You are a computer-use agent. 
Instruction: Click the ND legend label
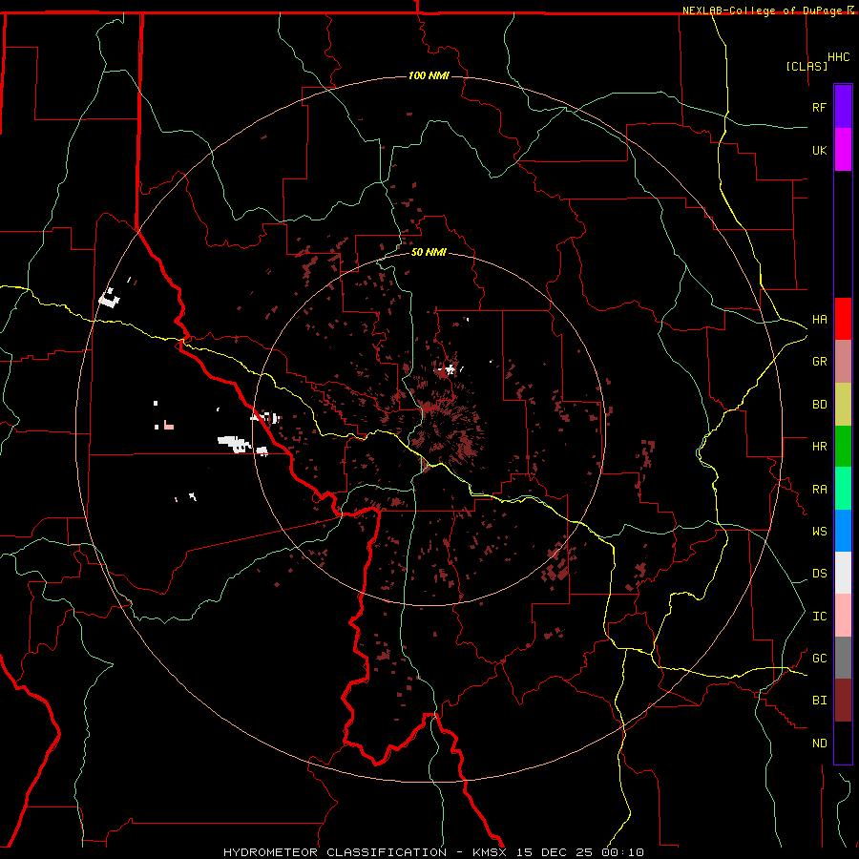click(819, 744)
